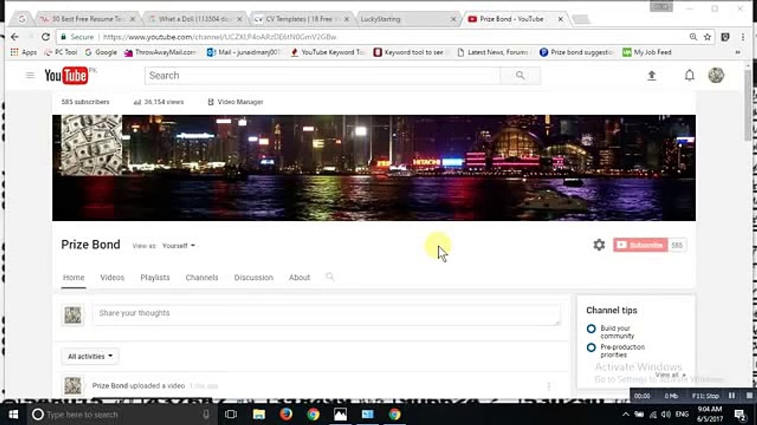Open the Playlists tab
Screen dimensions: 757x425
[x=155, y=277]
